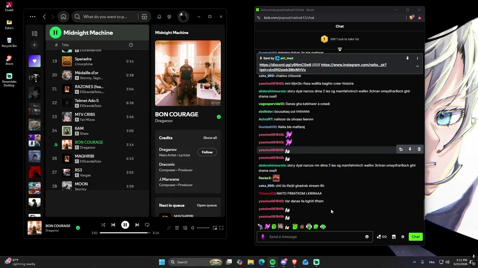This screenshot has width=478, height=268.
Task: Open Spotify notifications bell
Action: pyautogui.click(x=159, y=17)
